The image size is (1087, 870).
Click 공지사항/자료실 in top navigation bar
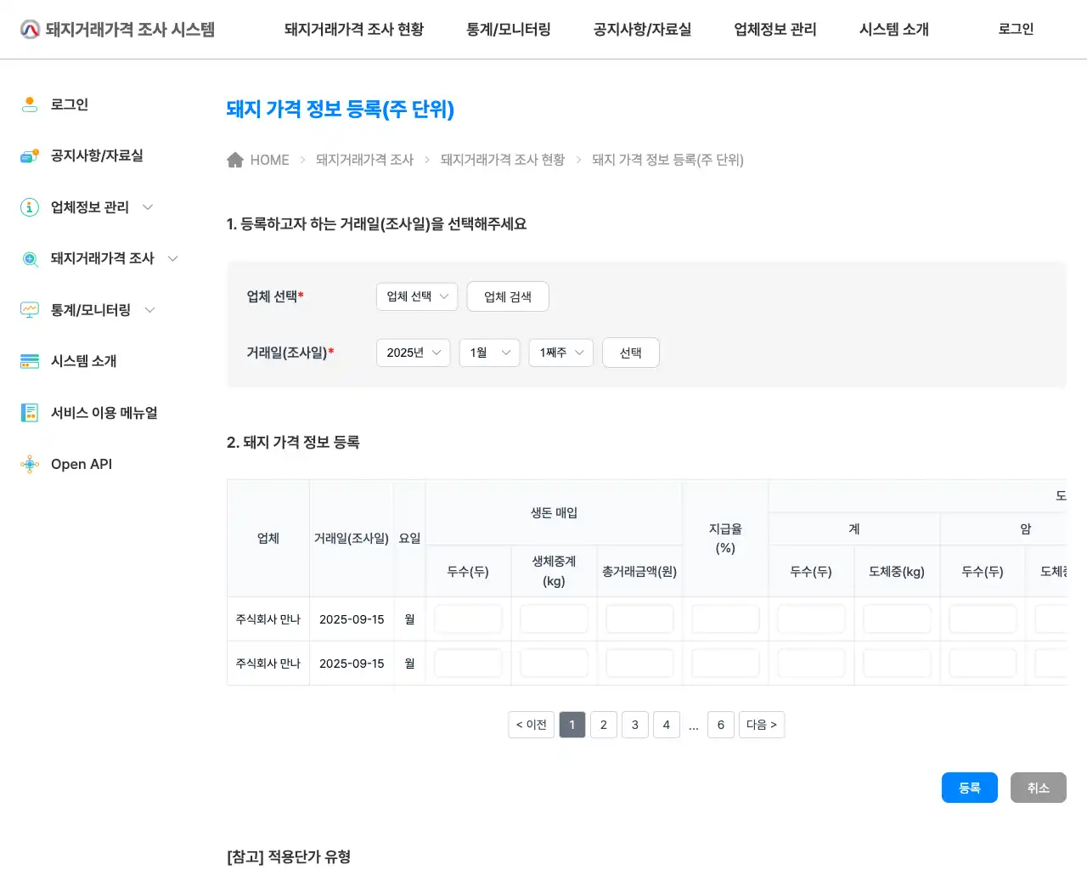coord(642,29)
